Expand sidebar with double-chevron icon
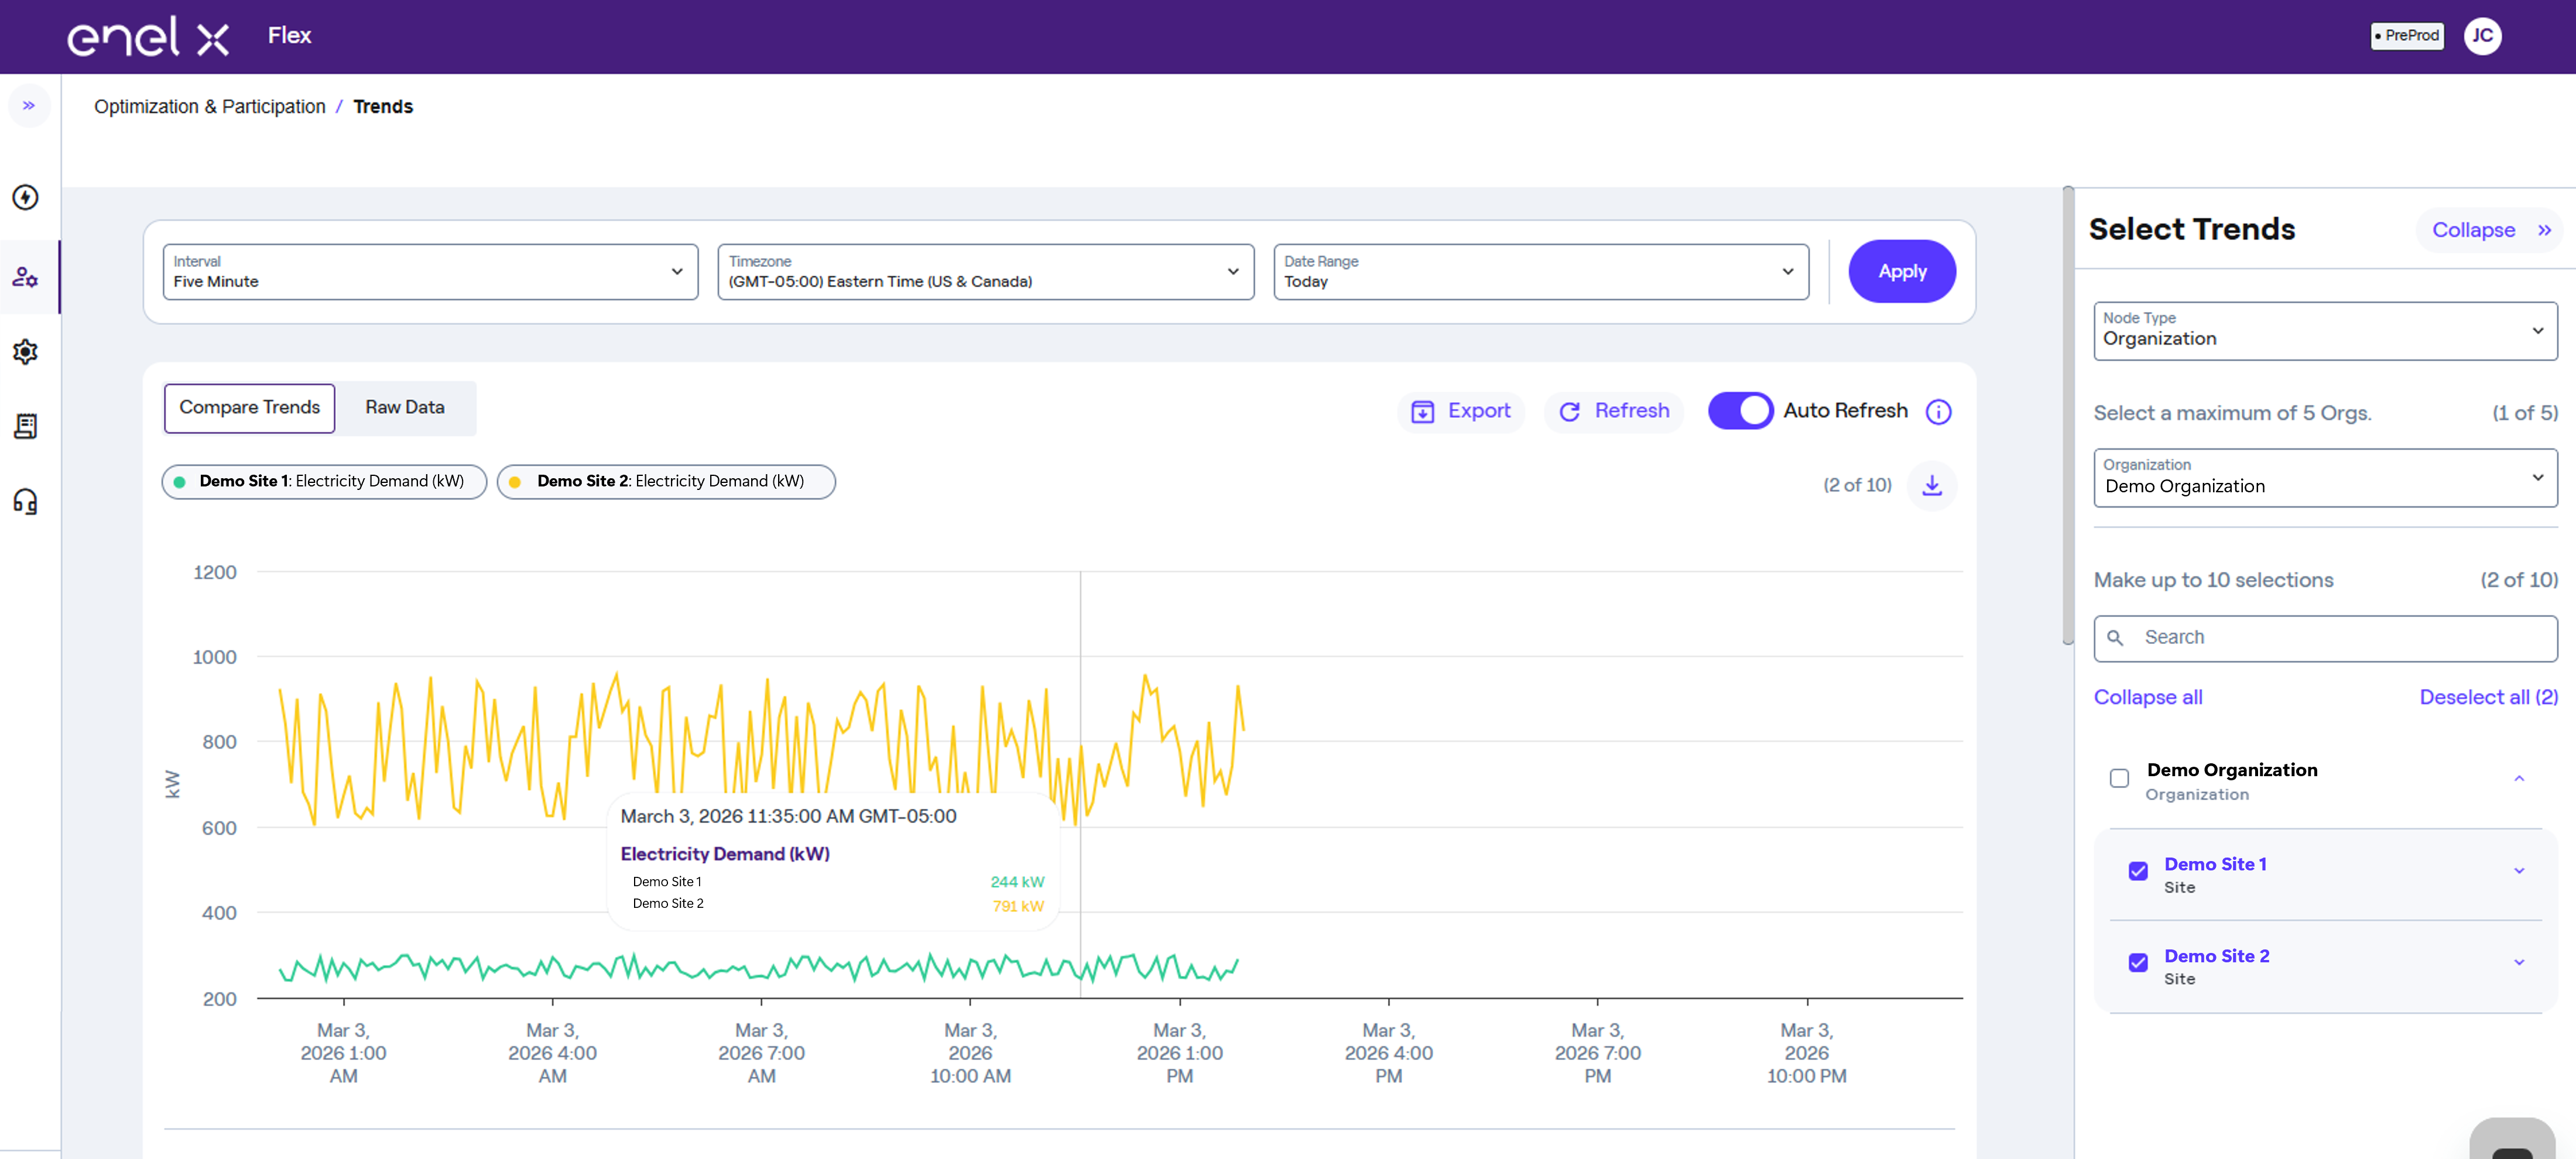 coord(29,105)
